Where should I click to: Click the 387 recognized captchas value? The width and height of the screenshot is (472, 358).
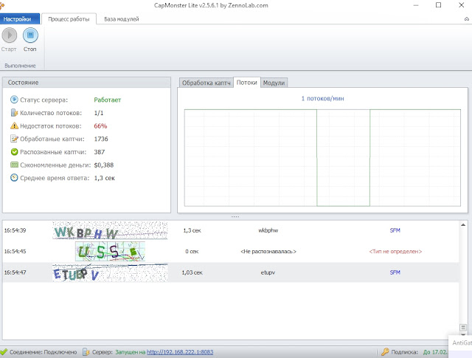[100, 152]
